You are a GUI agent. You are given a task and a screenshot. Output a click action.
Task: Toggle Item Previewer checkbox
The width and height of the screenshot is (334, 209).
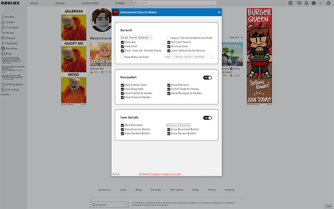[x=122, y=125]
